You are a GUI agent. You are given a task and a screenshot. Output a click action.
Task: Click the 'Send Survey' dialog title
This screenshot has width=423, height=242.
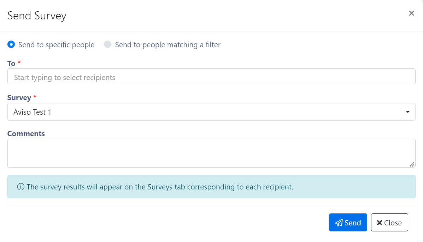coord(37,16)
